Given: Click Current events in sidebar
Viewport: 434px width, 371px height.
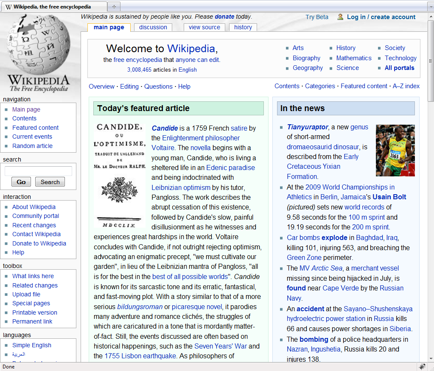Looking at the screenshot, I should coord(32,137).
